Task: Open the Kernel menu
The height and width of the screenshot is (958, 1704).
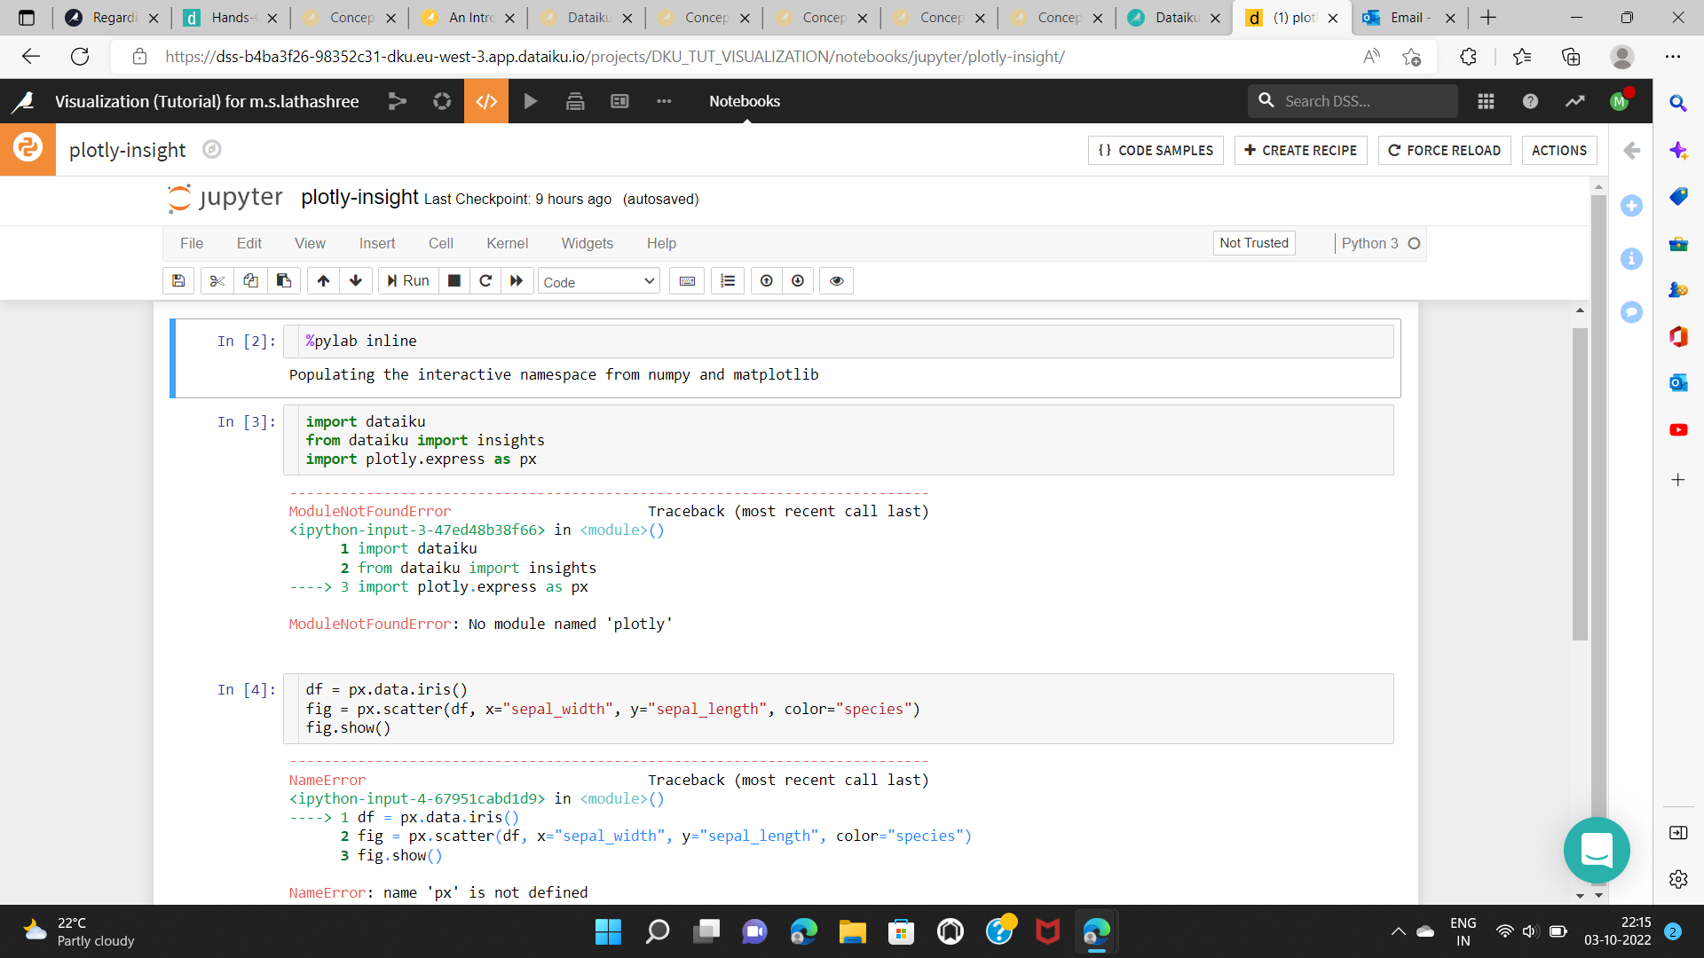Action: tap(507, 243)
